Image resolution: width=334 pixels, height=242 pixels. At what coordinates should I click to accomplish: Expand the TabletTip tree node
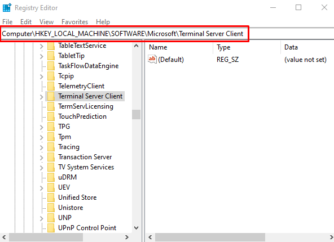pos(42,56)
